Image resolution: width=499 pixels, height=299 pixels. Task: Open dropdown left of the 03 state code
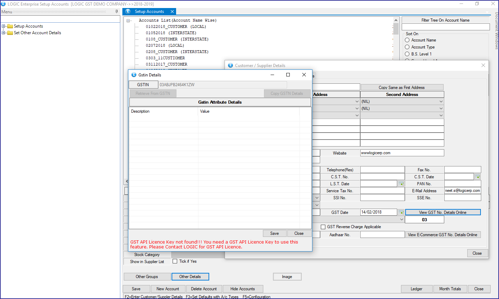[402, 220]
